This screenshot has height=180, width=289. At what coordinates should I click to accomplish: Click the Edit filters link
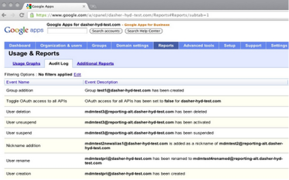click(77, 74)
